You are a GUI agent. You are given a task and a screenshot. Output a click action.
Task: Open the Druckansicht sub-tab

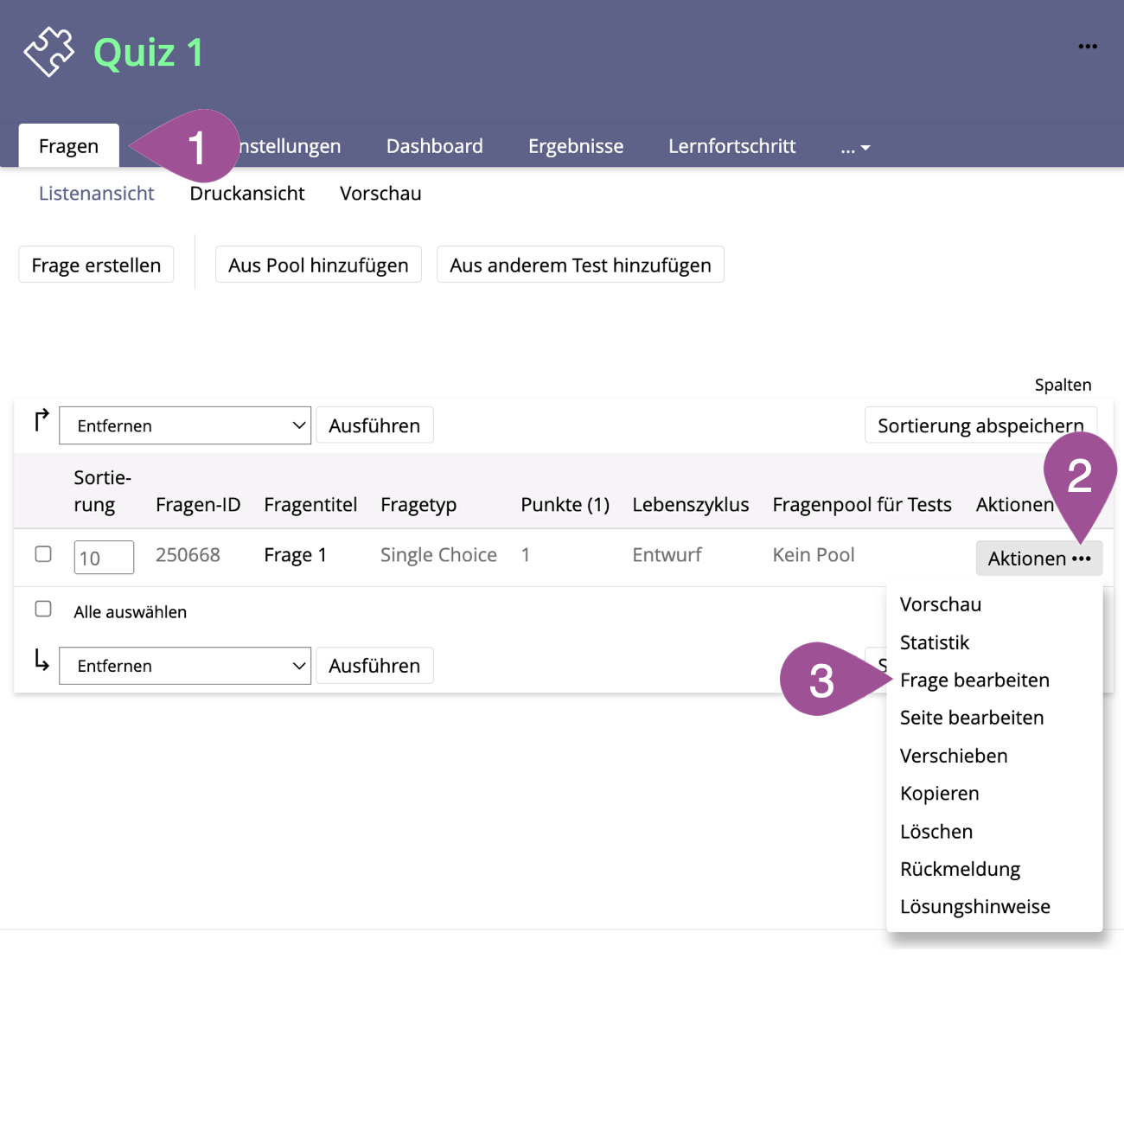click(x=247, y=194)
